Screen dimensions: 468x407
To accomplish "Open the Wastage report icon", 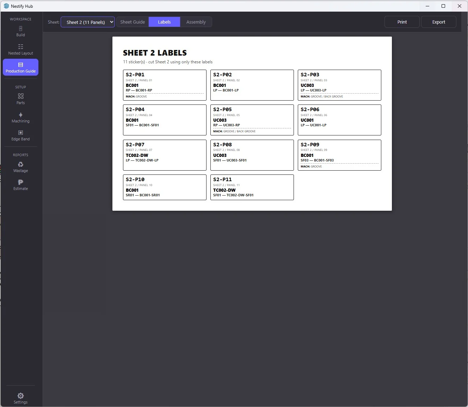I will (x=20, y=164).
